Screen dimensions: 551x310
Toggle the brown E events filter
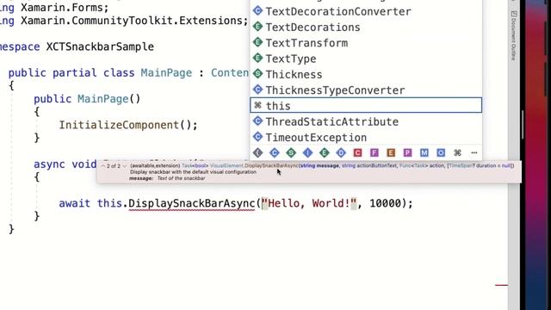coord(391,153)
